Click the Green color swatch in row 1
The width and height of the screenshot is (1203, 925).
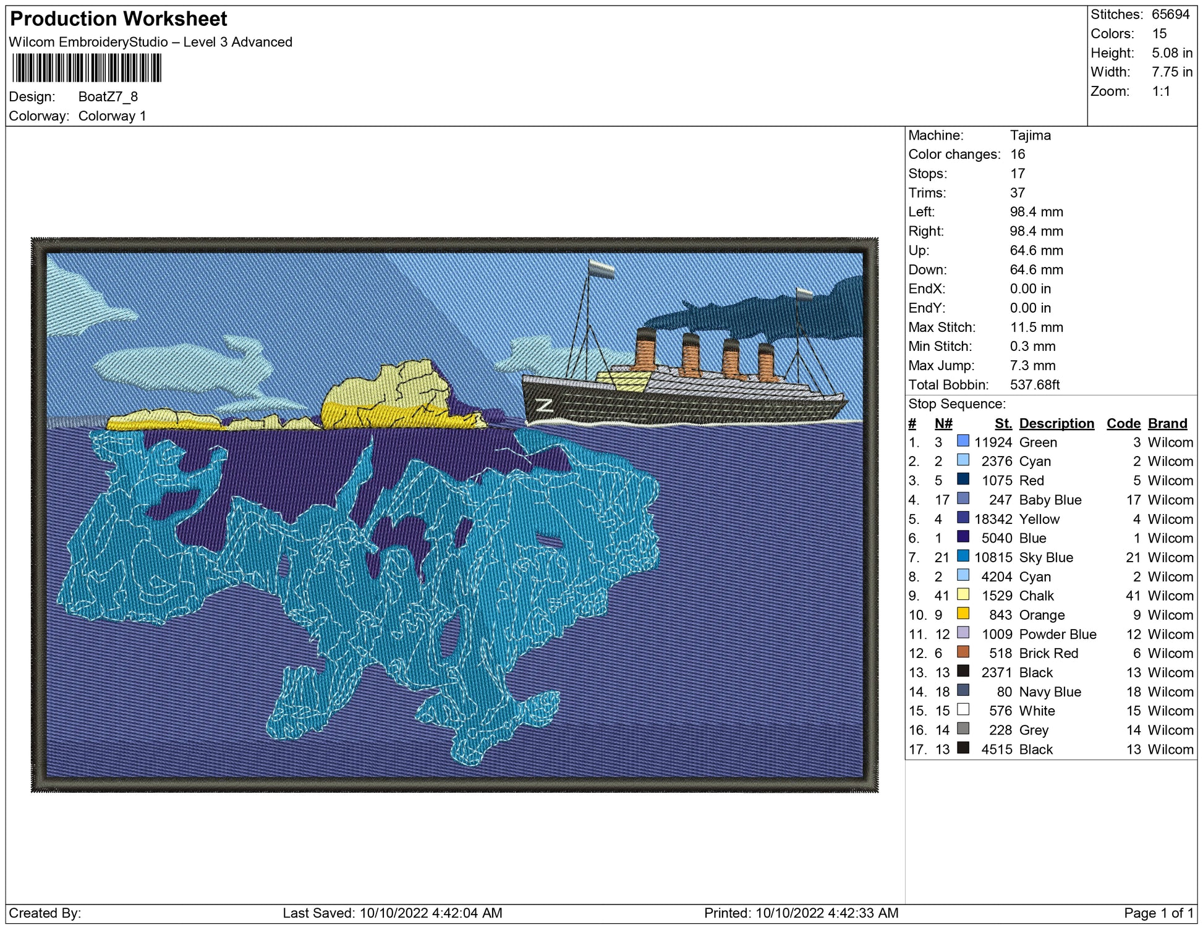tap(963, 441)
